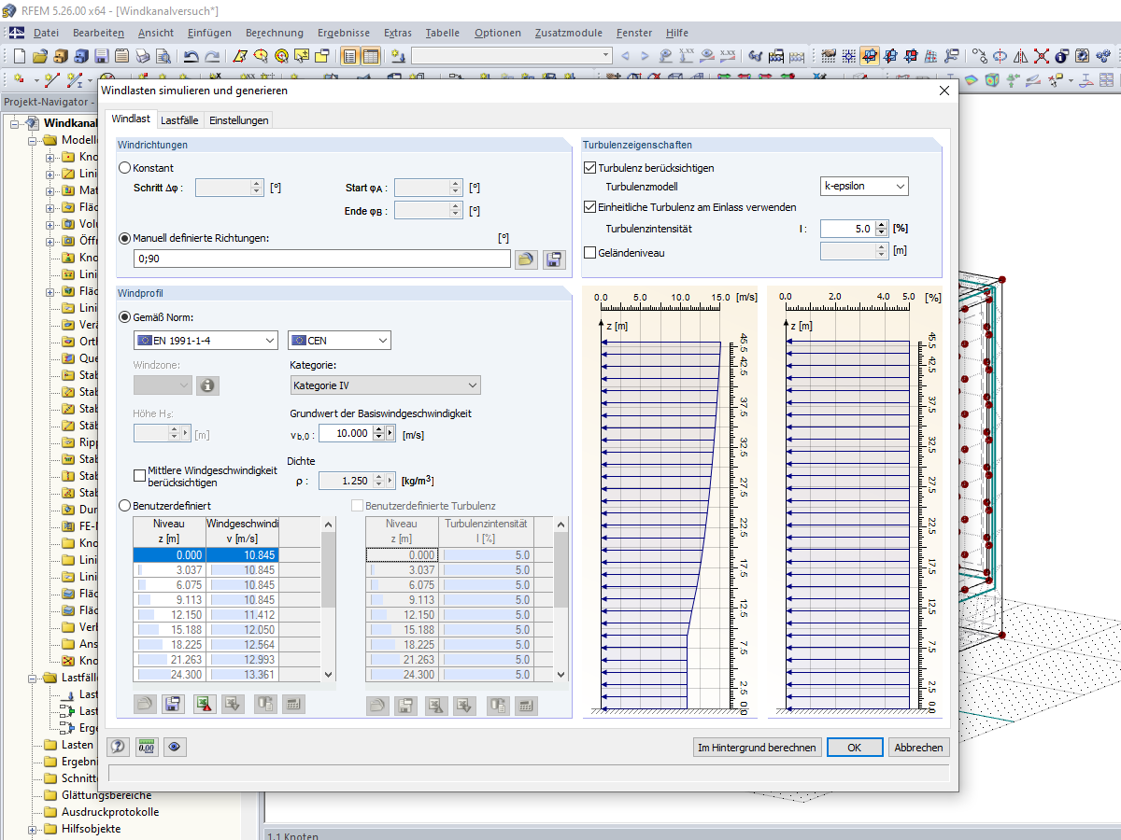1121x840 pixels.
Task: Click the info icon next to Windzone
Action: tap(207, 385)
